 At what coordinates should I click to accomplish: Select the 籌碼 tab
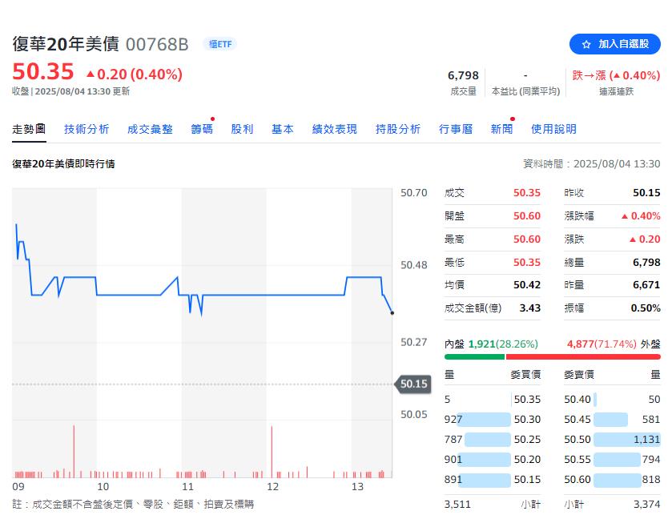201,129
